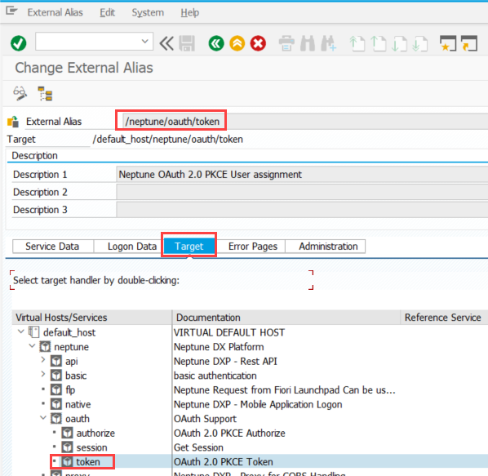Image resolution: width=488 pixels, height=476 pixels.
Task: Click the Reference Service column header
Action: [x=444, y=318]
